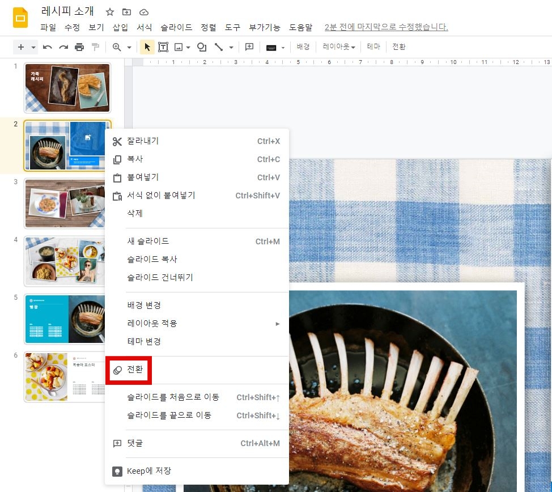The image size is (552, 492).
Task: Insert a text box
Action: tap(163, 47)
